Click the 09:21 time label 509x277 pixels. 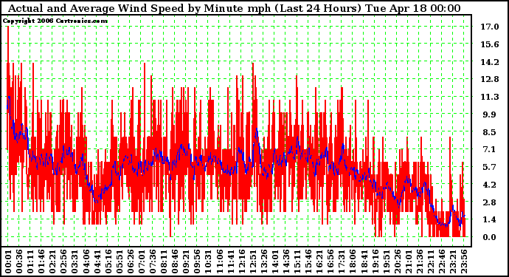click(186, 261)
